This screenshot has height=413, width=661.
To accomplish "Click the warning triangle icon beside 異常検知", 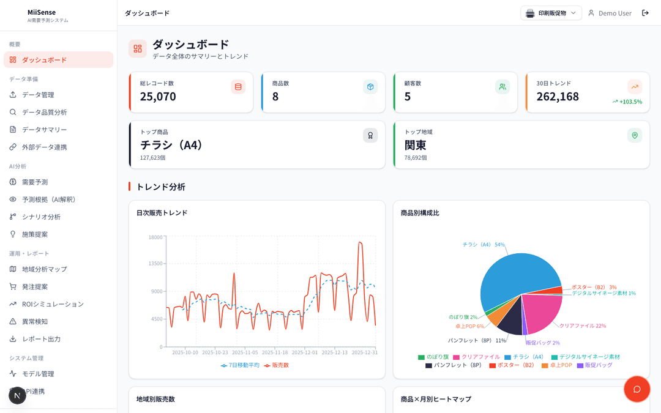I will [13, 322].
